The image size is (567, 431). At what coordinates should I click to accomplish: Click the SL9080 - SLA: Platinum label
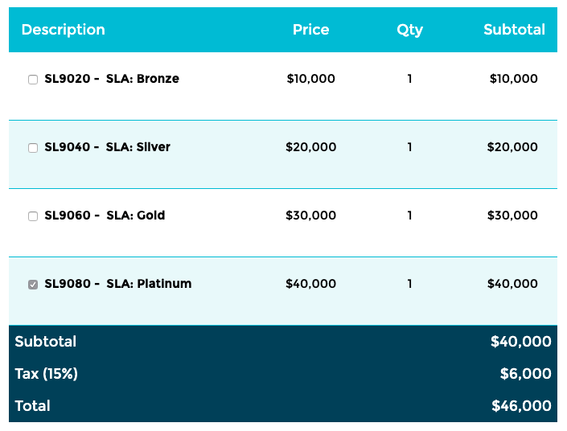[117, 284]
